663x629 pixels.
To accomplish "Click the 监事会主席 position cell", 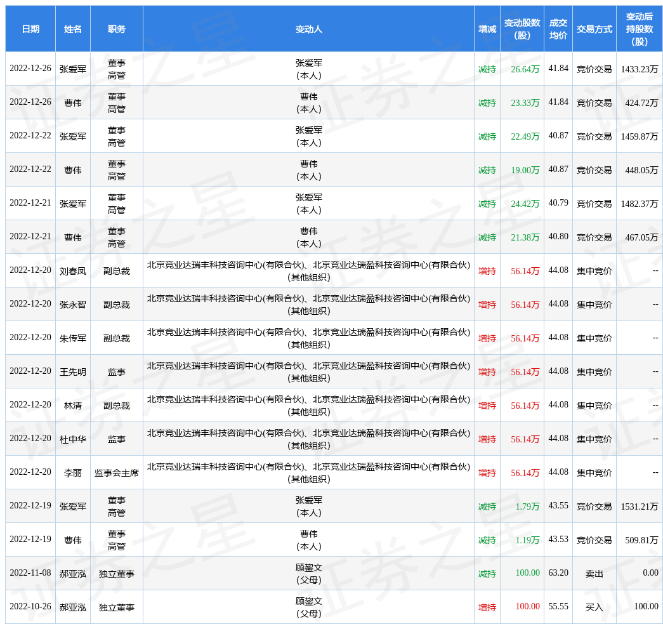I will coord(117,473).
